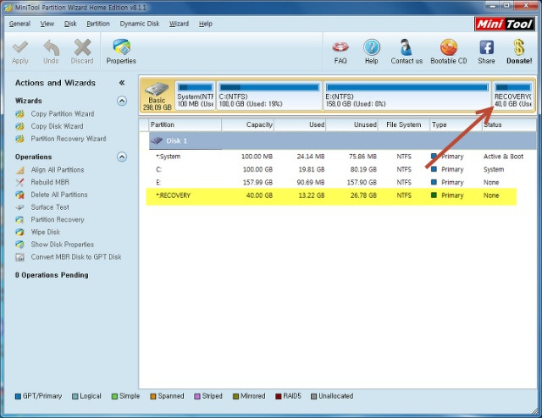Viewport: 542px width, 418px height.
Task: Click the Apply checkmark toolbar icon
Action: pyautogui.click(x=20, y=47)
